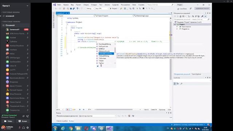Select ToBoolean in IntelliSense list
Image resolution: width=233 pixels, height=131 pixels.
coord(102,58)
